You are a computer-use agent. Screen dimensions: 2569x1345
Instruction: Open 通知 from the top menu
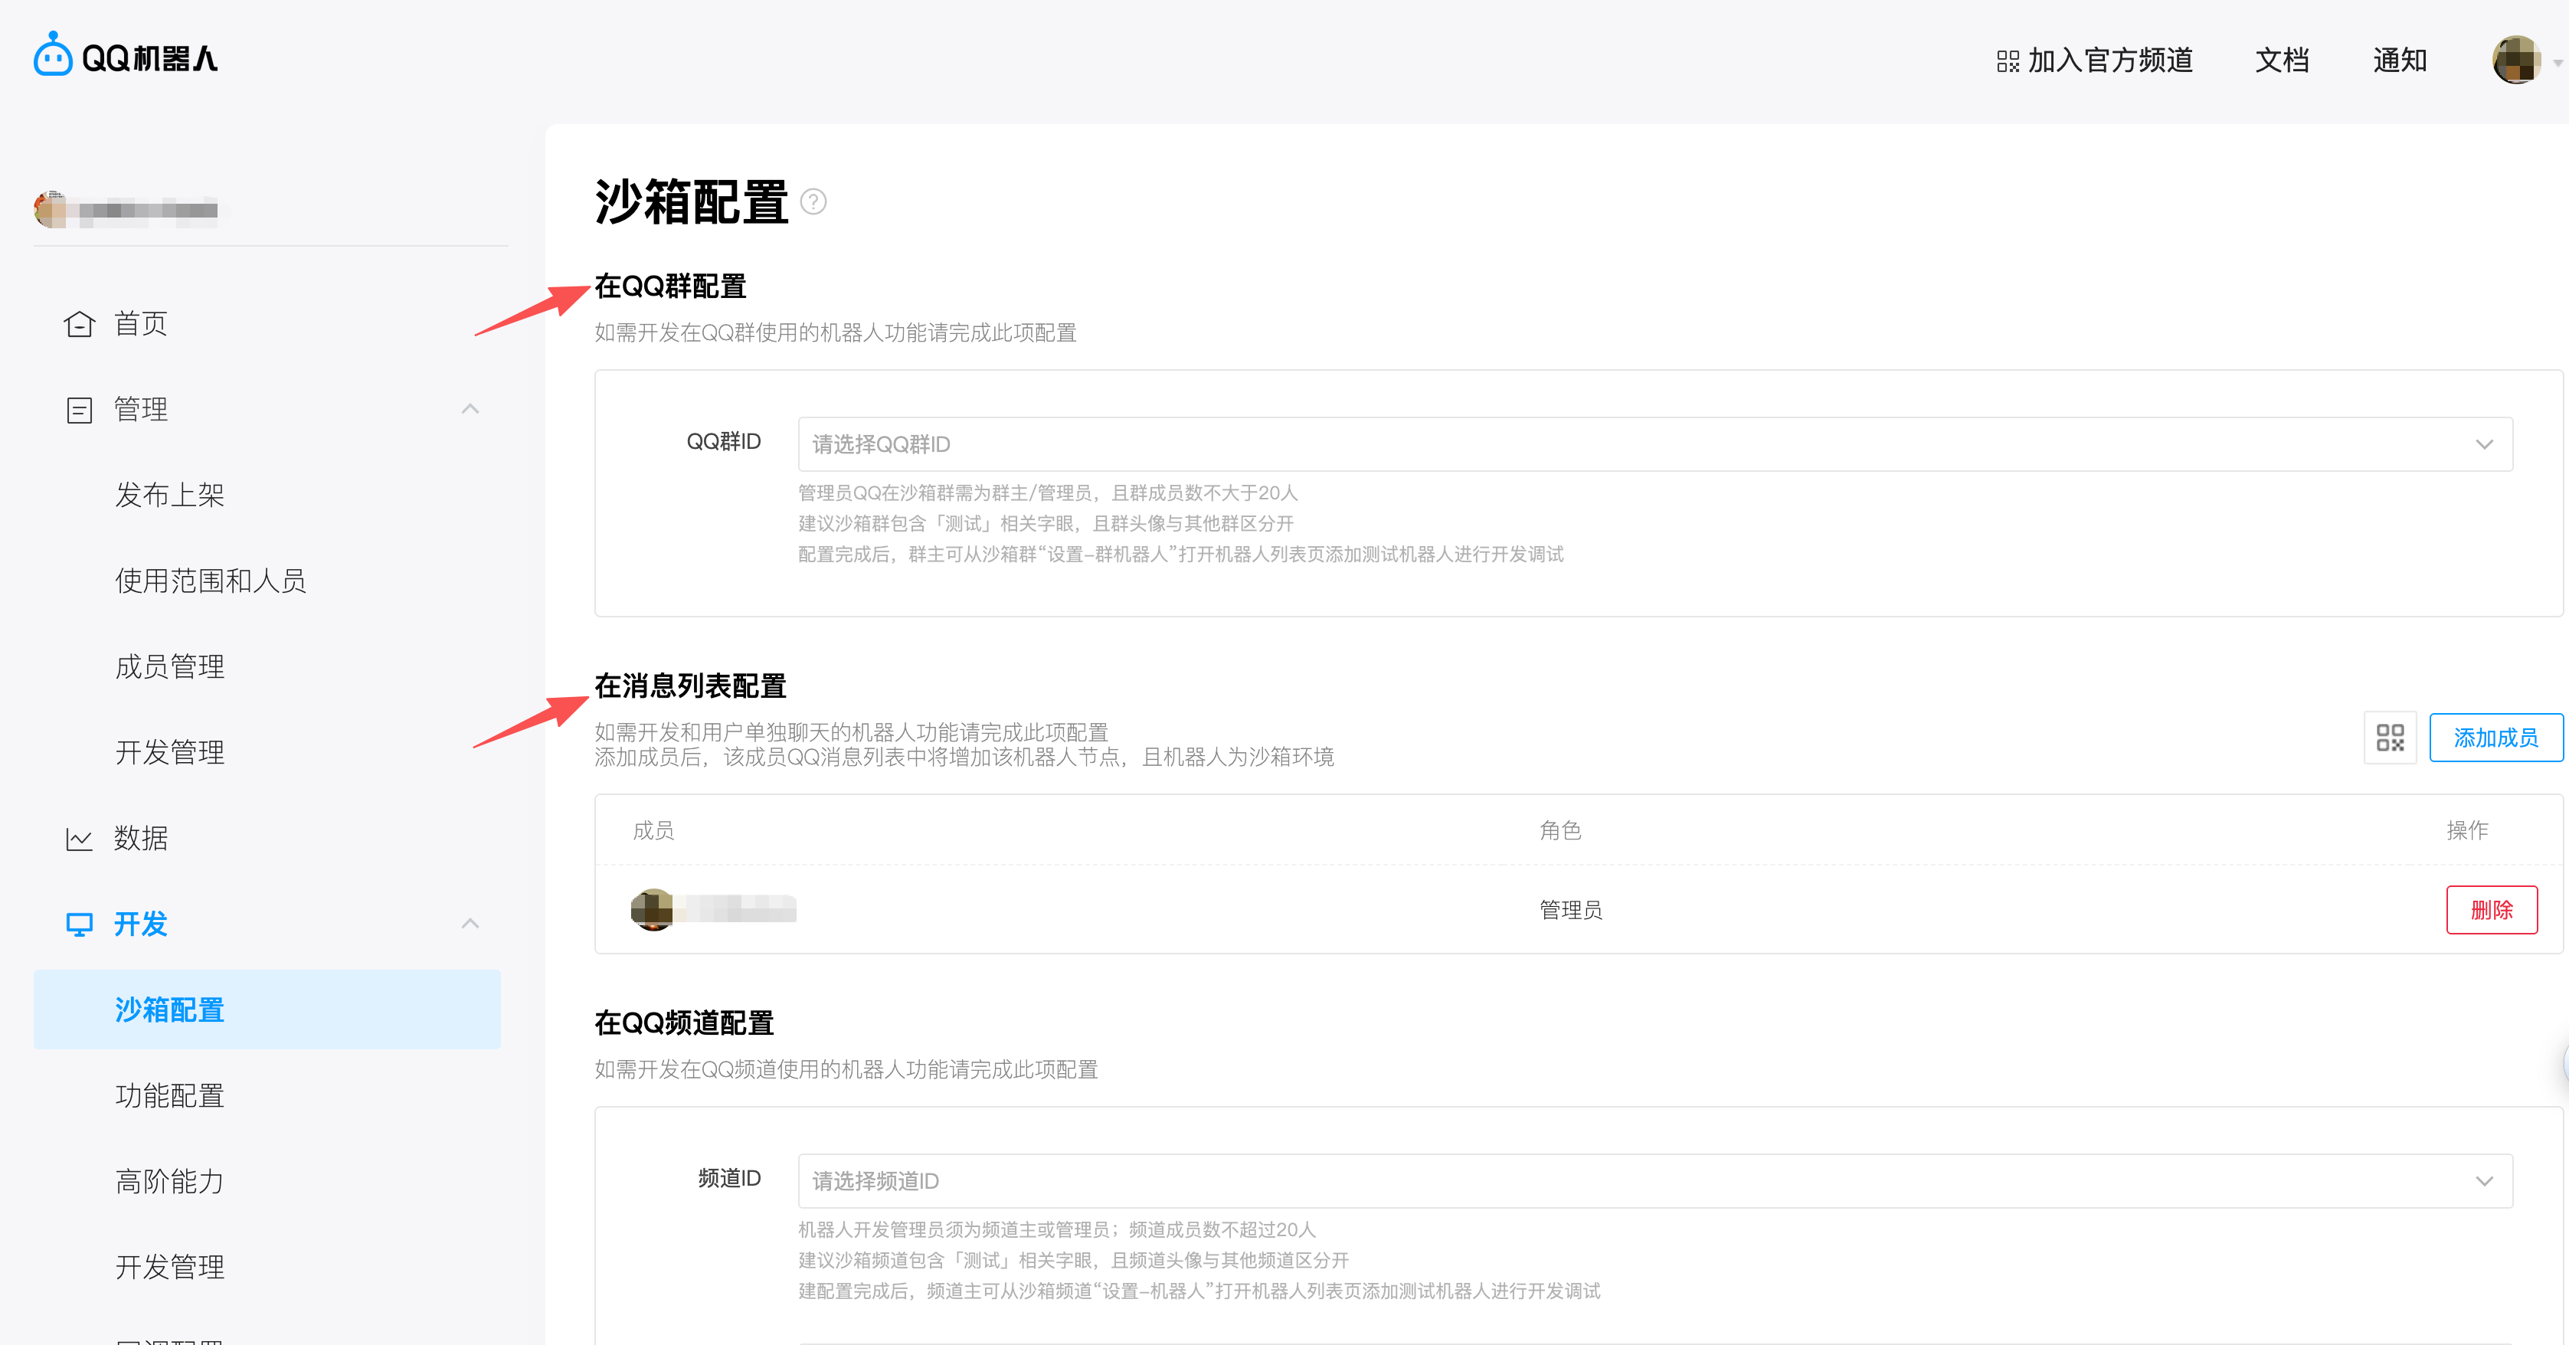[2400, 61]
